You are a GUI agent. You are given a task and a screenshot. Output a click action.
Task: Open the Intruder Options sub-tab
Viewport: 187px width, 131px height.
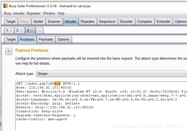64,39
